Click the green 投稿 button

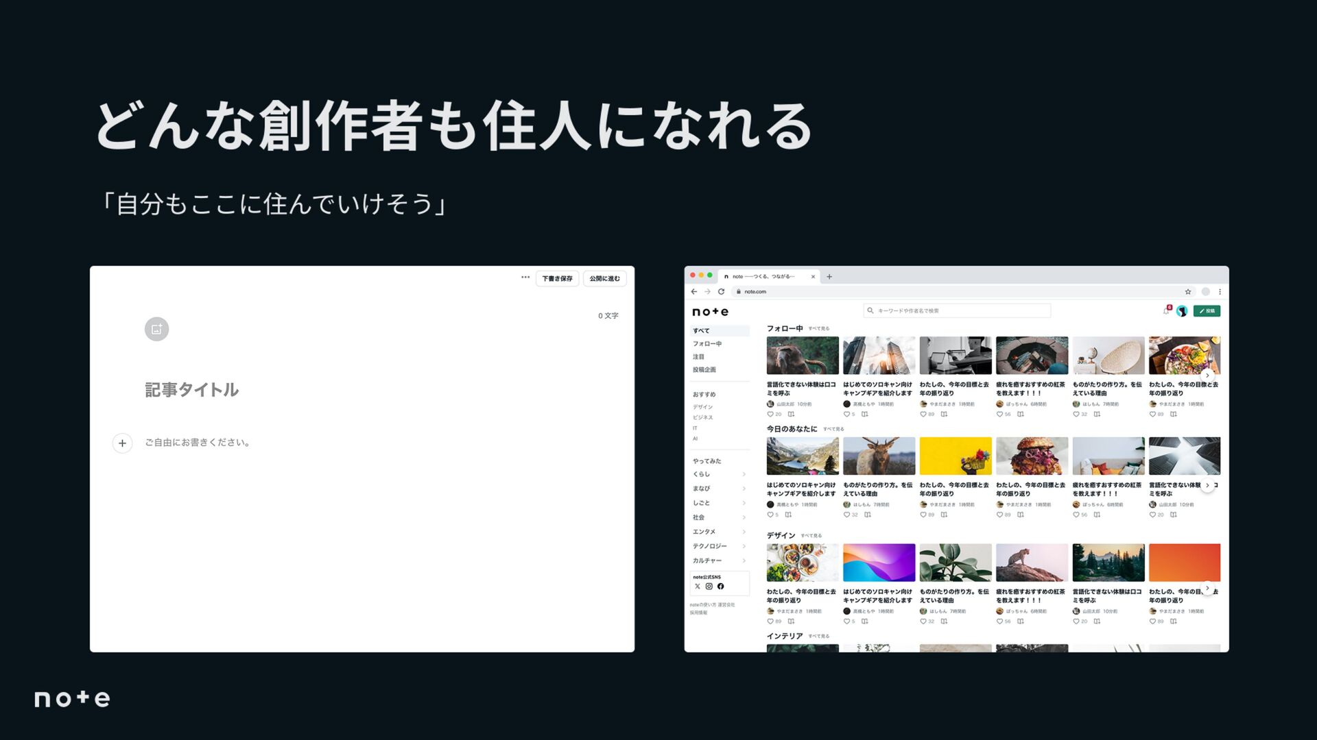[1207, 311]
